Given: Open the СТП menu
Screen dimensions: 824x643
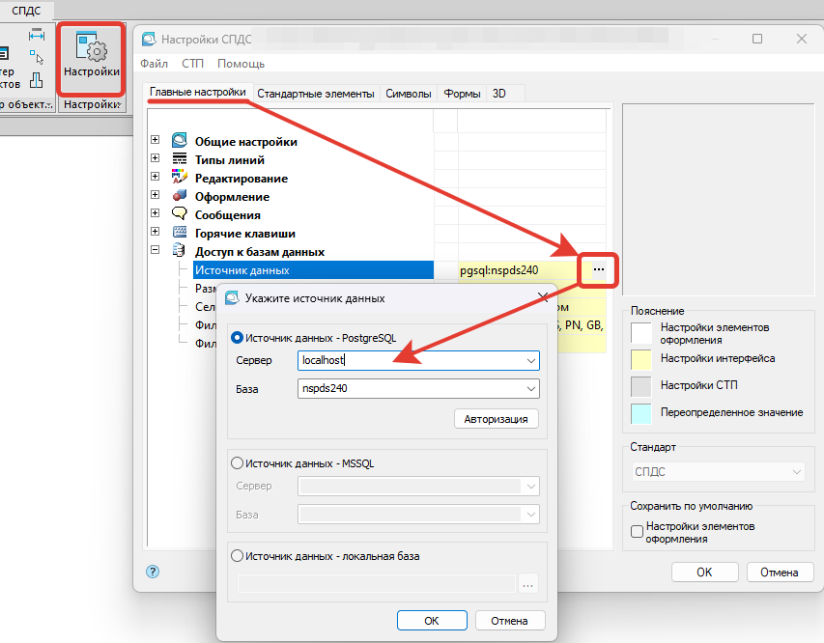Looking at the screenshot, I should [192, 64].
